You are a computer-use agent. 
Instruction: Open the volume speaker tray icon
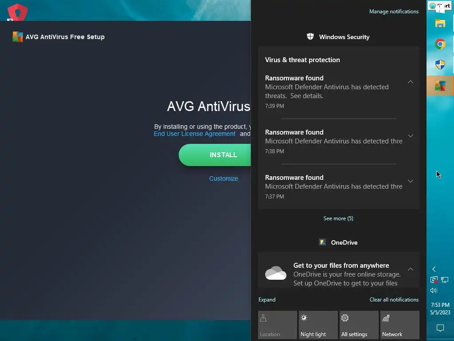tap(434, 290)
